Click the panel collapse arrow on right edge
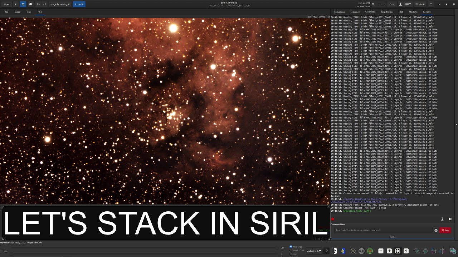 456,125
